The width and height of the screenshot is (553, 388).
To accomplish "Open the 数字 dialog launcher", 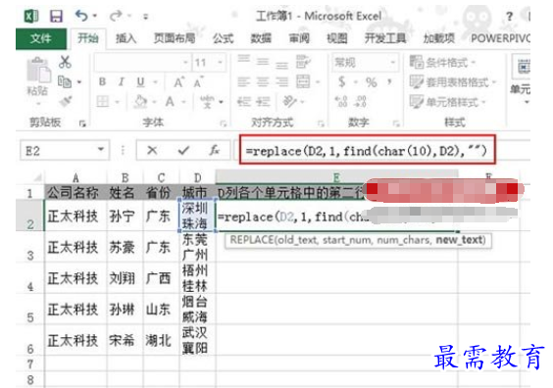I will pyautogui.click(x=396, y=123).
